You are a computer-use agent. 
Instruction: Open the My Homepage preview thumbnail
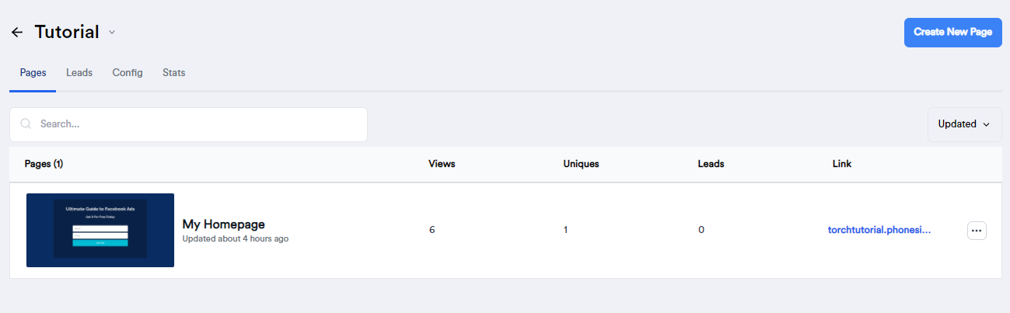point(100,230)
